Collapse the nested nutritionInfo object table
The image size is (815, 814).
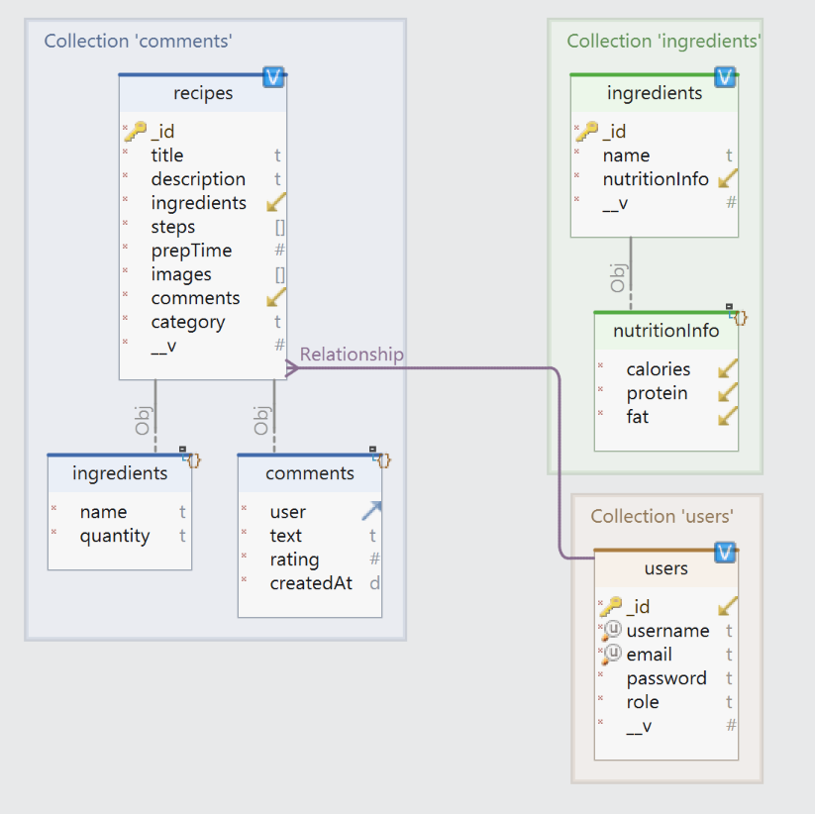tap(730, 308)
